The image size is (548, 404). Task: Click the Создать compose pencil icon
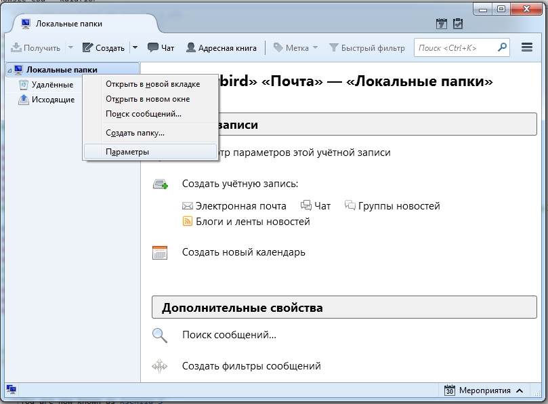88,47
